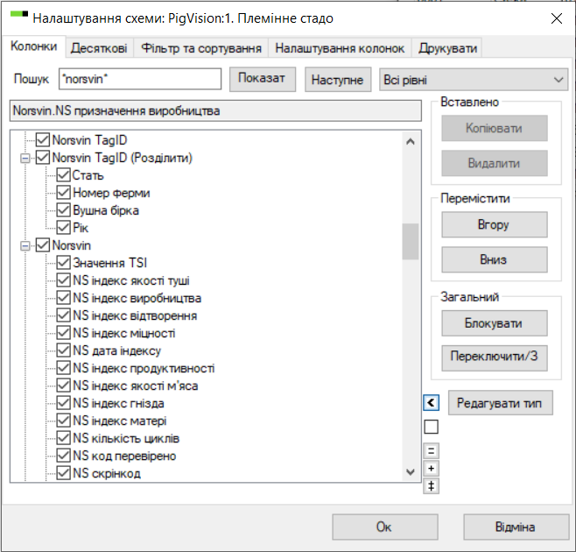The image size is (576, 552).
Task: Select the NS індекс гнізда row
Action: point(118,403)
